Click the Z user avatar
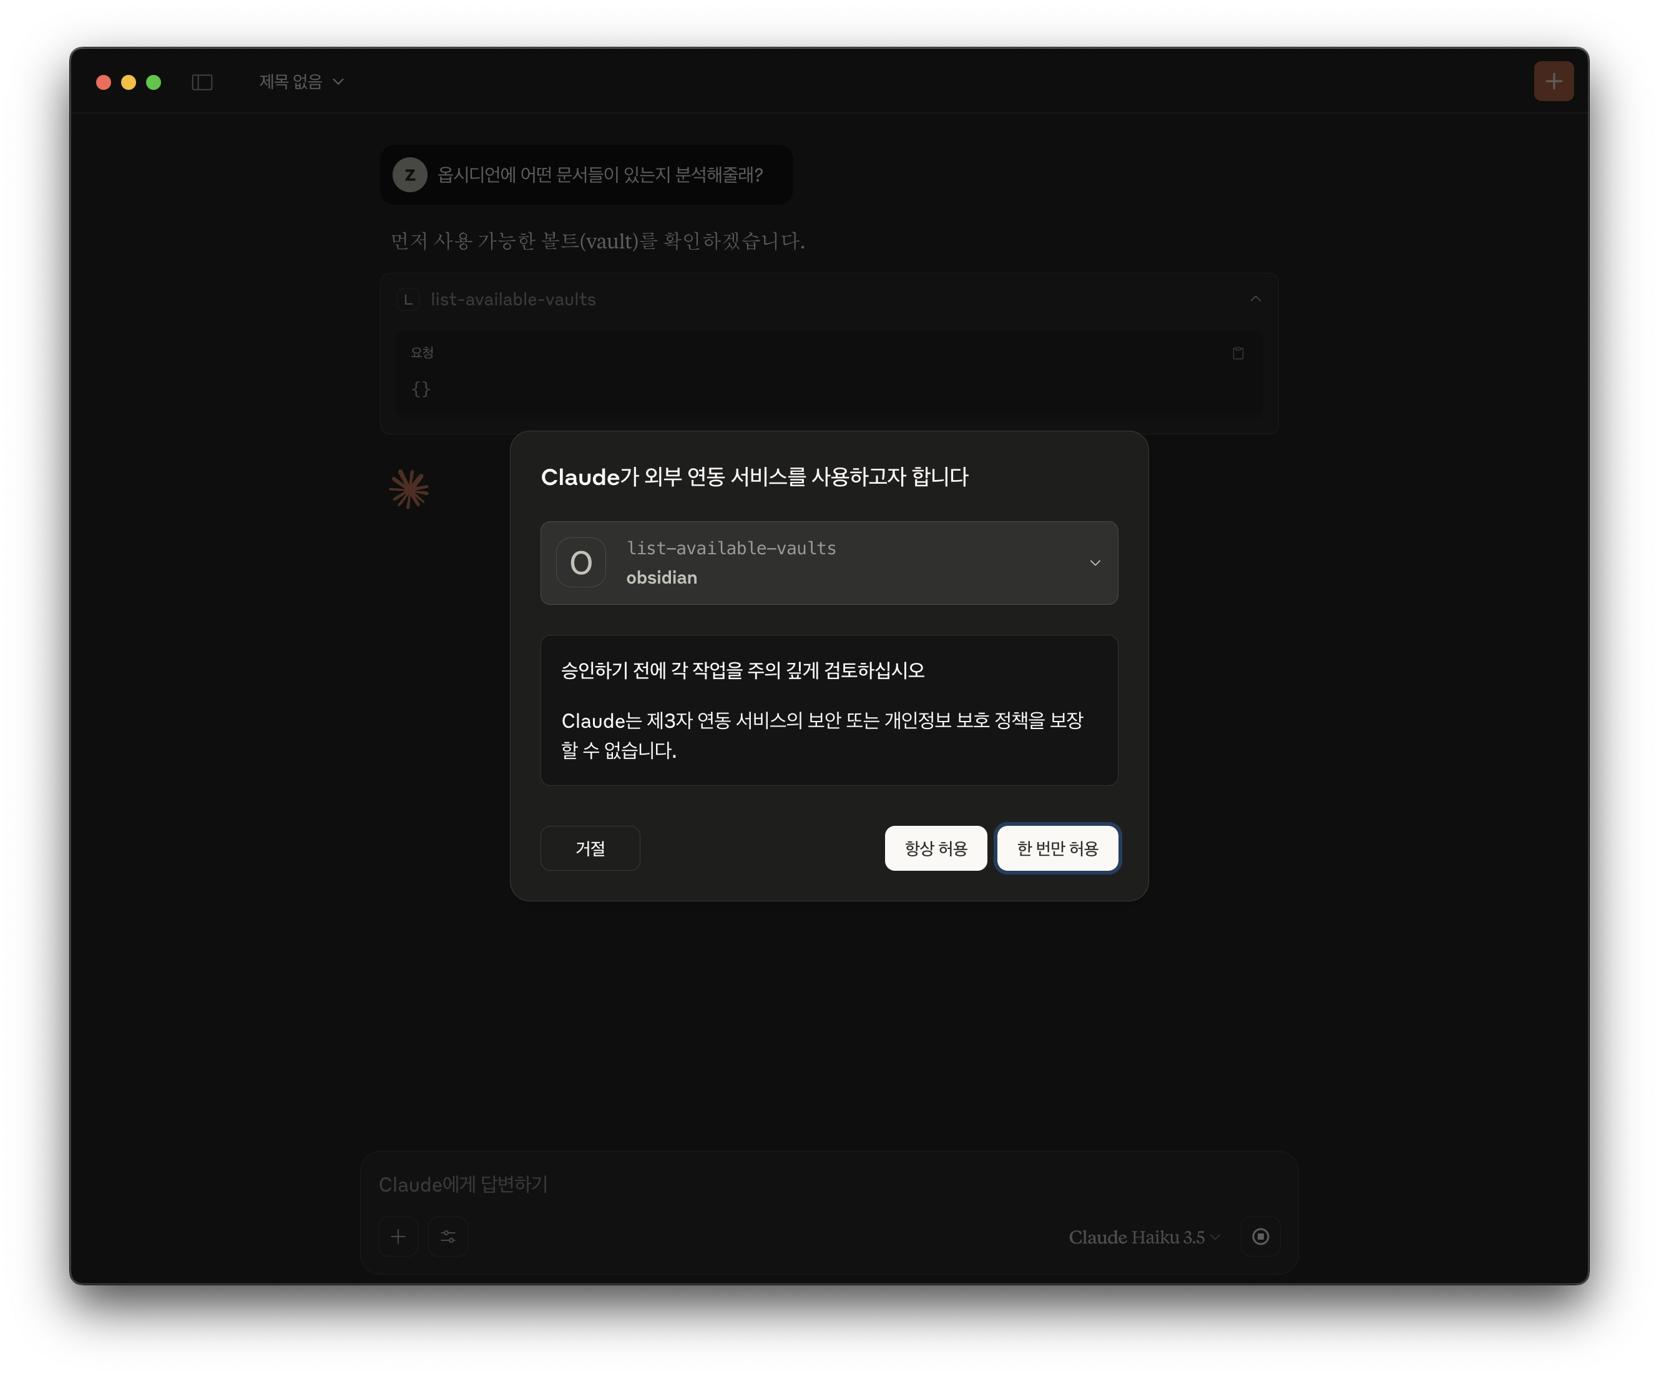This screenshot has width=1659, height=1377. click(410, 175)
